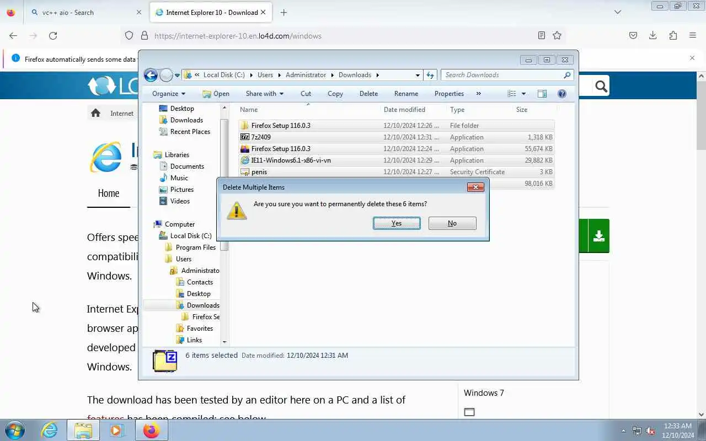Save to Pocket icon
This screenshot has height=441, width=706.
(x=633, y=36)
